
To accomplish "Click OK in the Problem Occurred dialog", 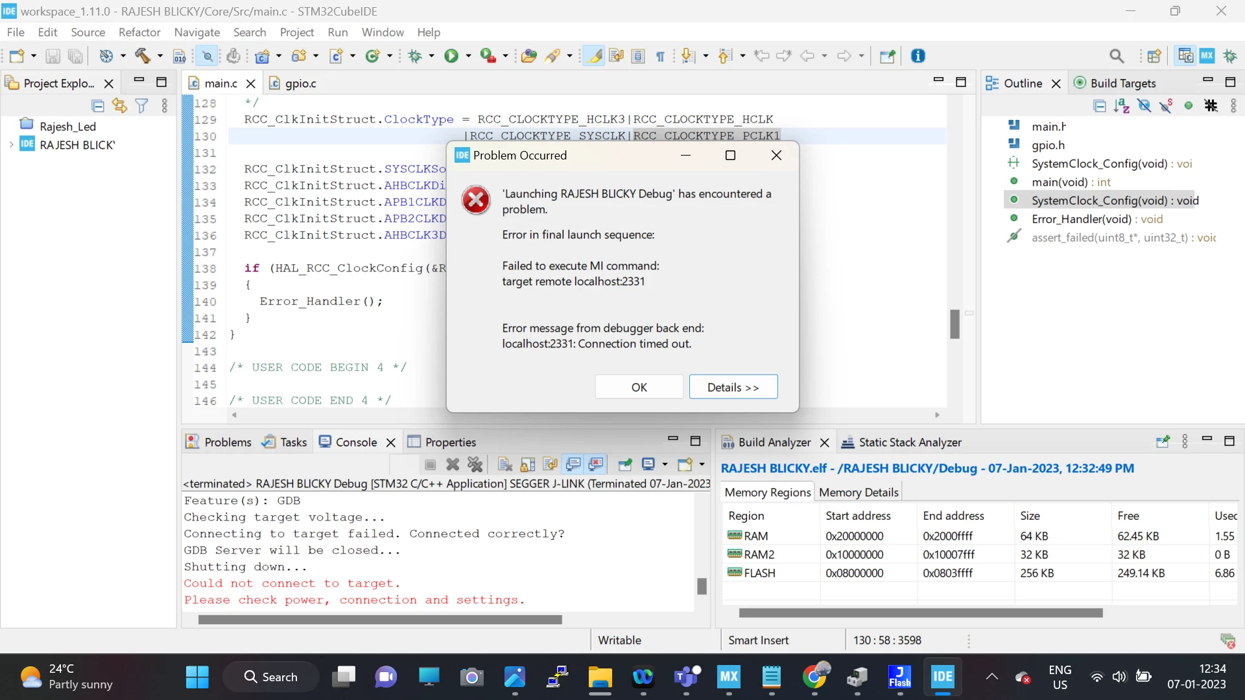I will [x=639, y=387].
